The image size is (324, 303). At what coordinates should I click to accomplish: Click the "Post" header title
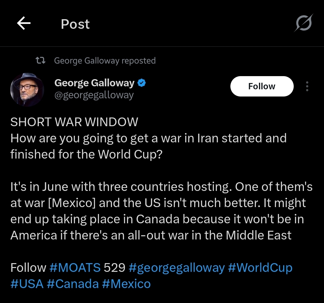pyautogui.click(x=75, y=24)
